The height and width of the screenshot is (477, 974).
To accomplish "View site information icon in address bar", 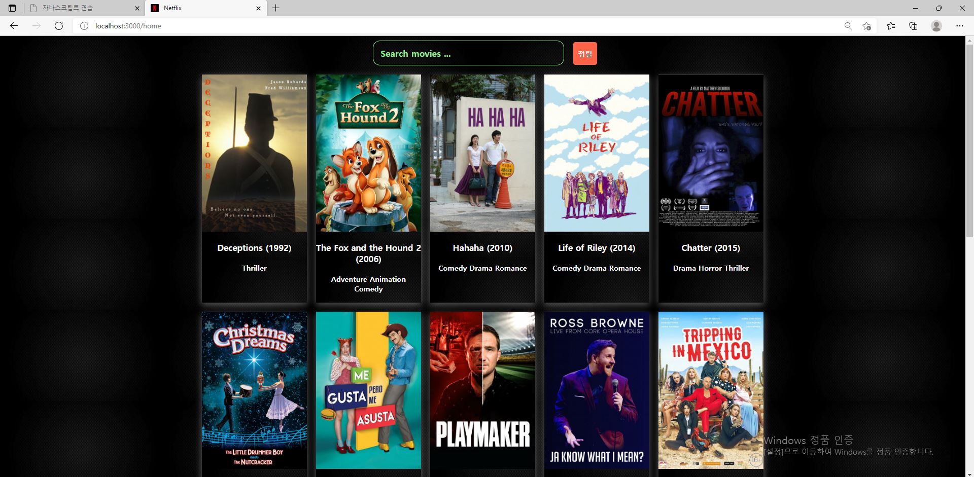I will click(84, 26).
